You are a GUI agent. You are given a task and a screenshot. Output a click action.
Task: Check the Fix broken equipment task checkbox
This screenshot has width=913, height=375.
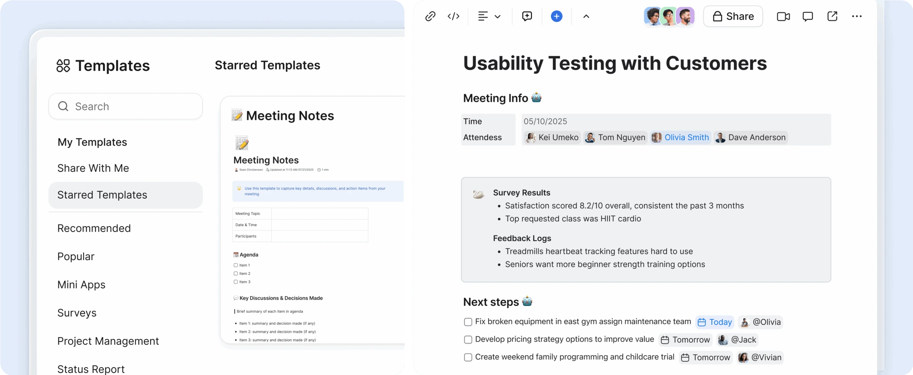(x=468, y=322)
